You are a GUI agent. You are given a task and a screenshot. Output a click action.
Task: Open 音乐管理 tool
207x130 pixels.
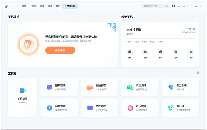(140, 108)
